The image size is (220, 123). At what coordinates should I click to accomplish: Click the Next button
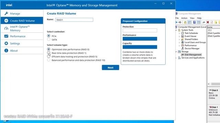click(110, 68)
